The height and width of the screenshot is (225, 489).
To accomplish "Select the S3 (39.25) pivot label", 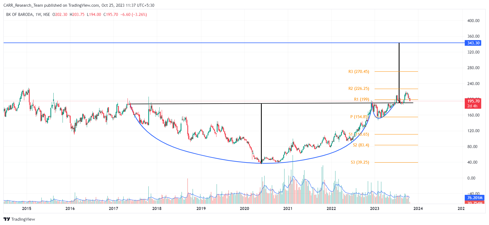I will pos(360,162).
